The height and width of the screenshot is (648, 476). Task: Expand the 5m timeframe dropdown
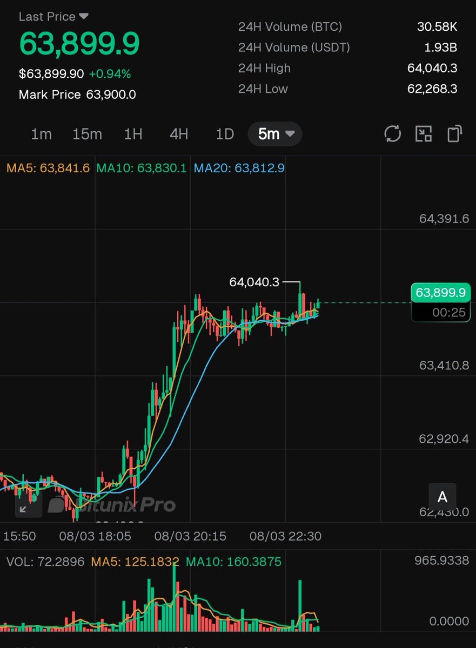275,134
